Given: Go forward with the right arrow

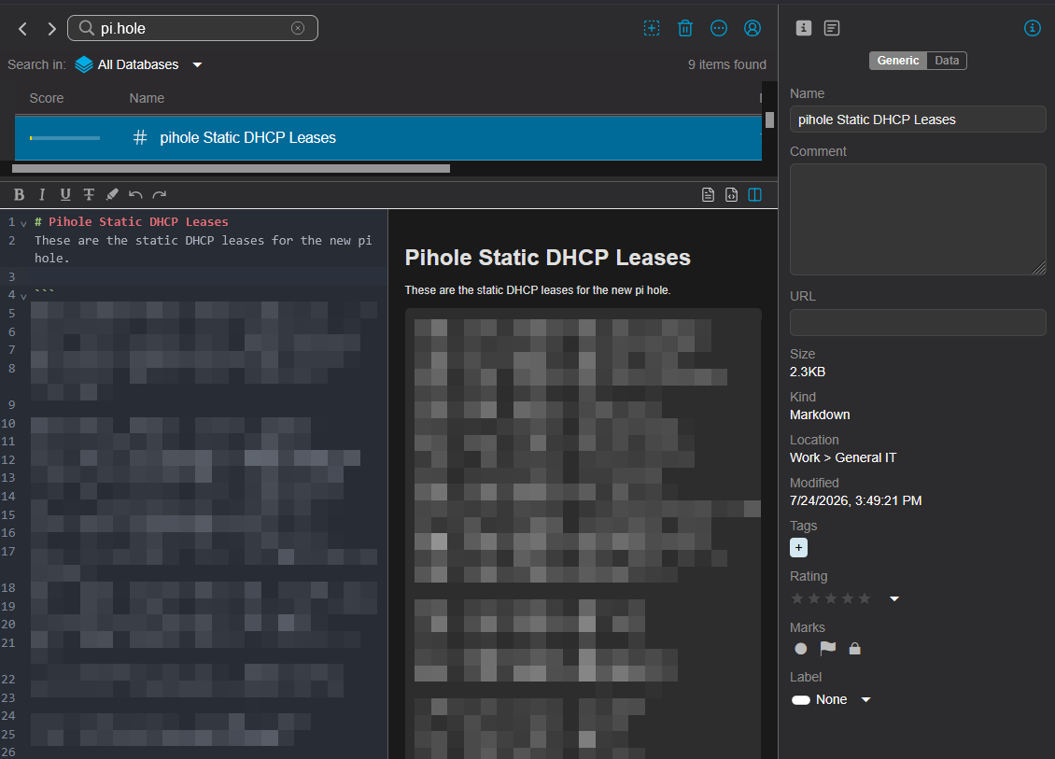Looking at the screenshot, I should [x=51, y=28].
